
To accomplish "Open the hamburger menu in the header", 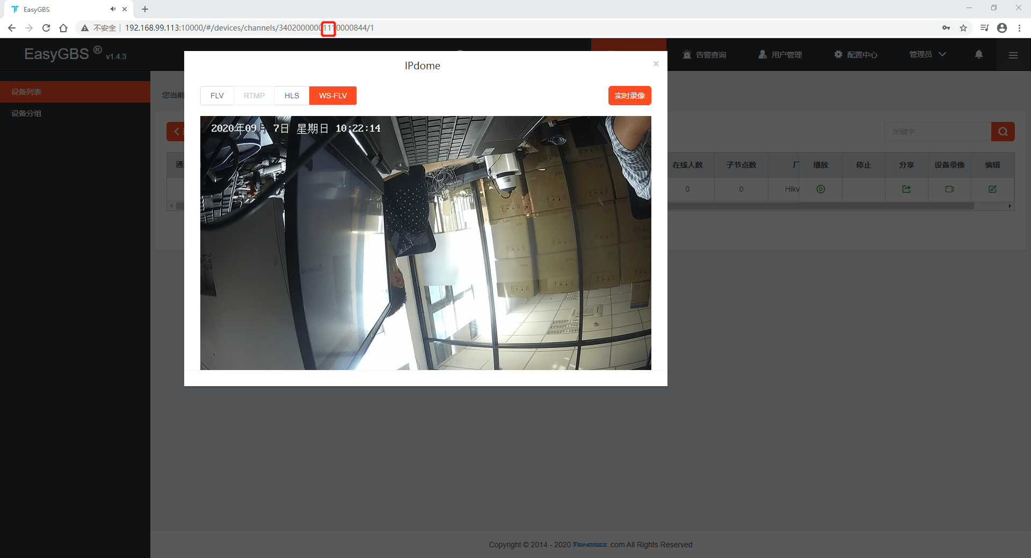I will (x=1013, y=55).
